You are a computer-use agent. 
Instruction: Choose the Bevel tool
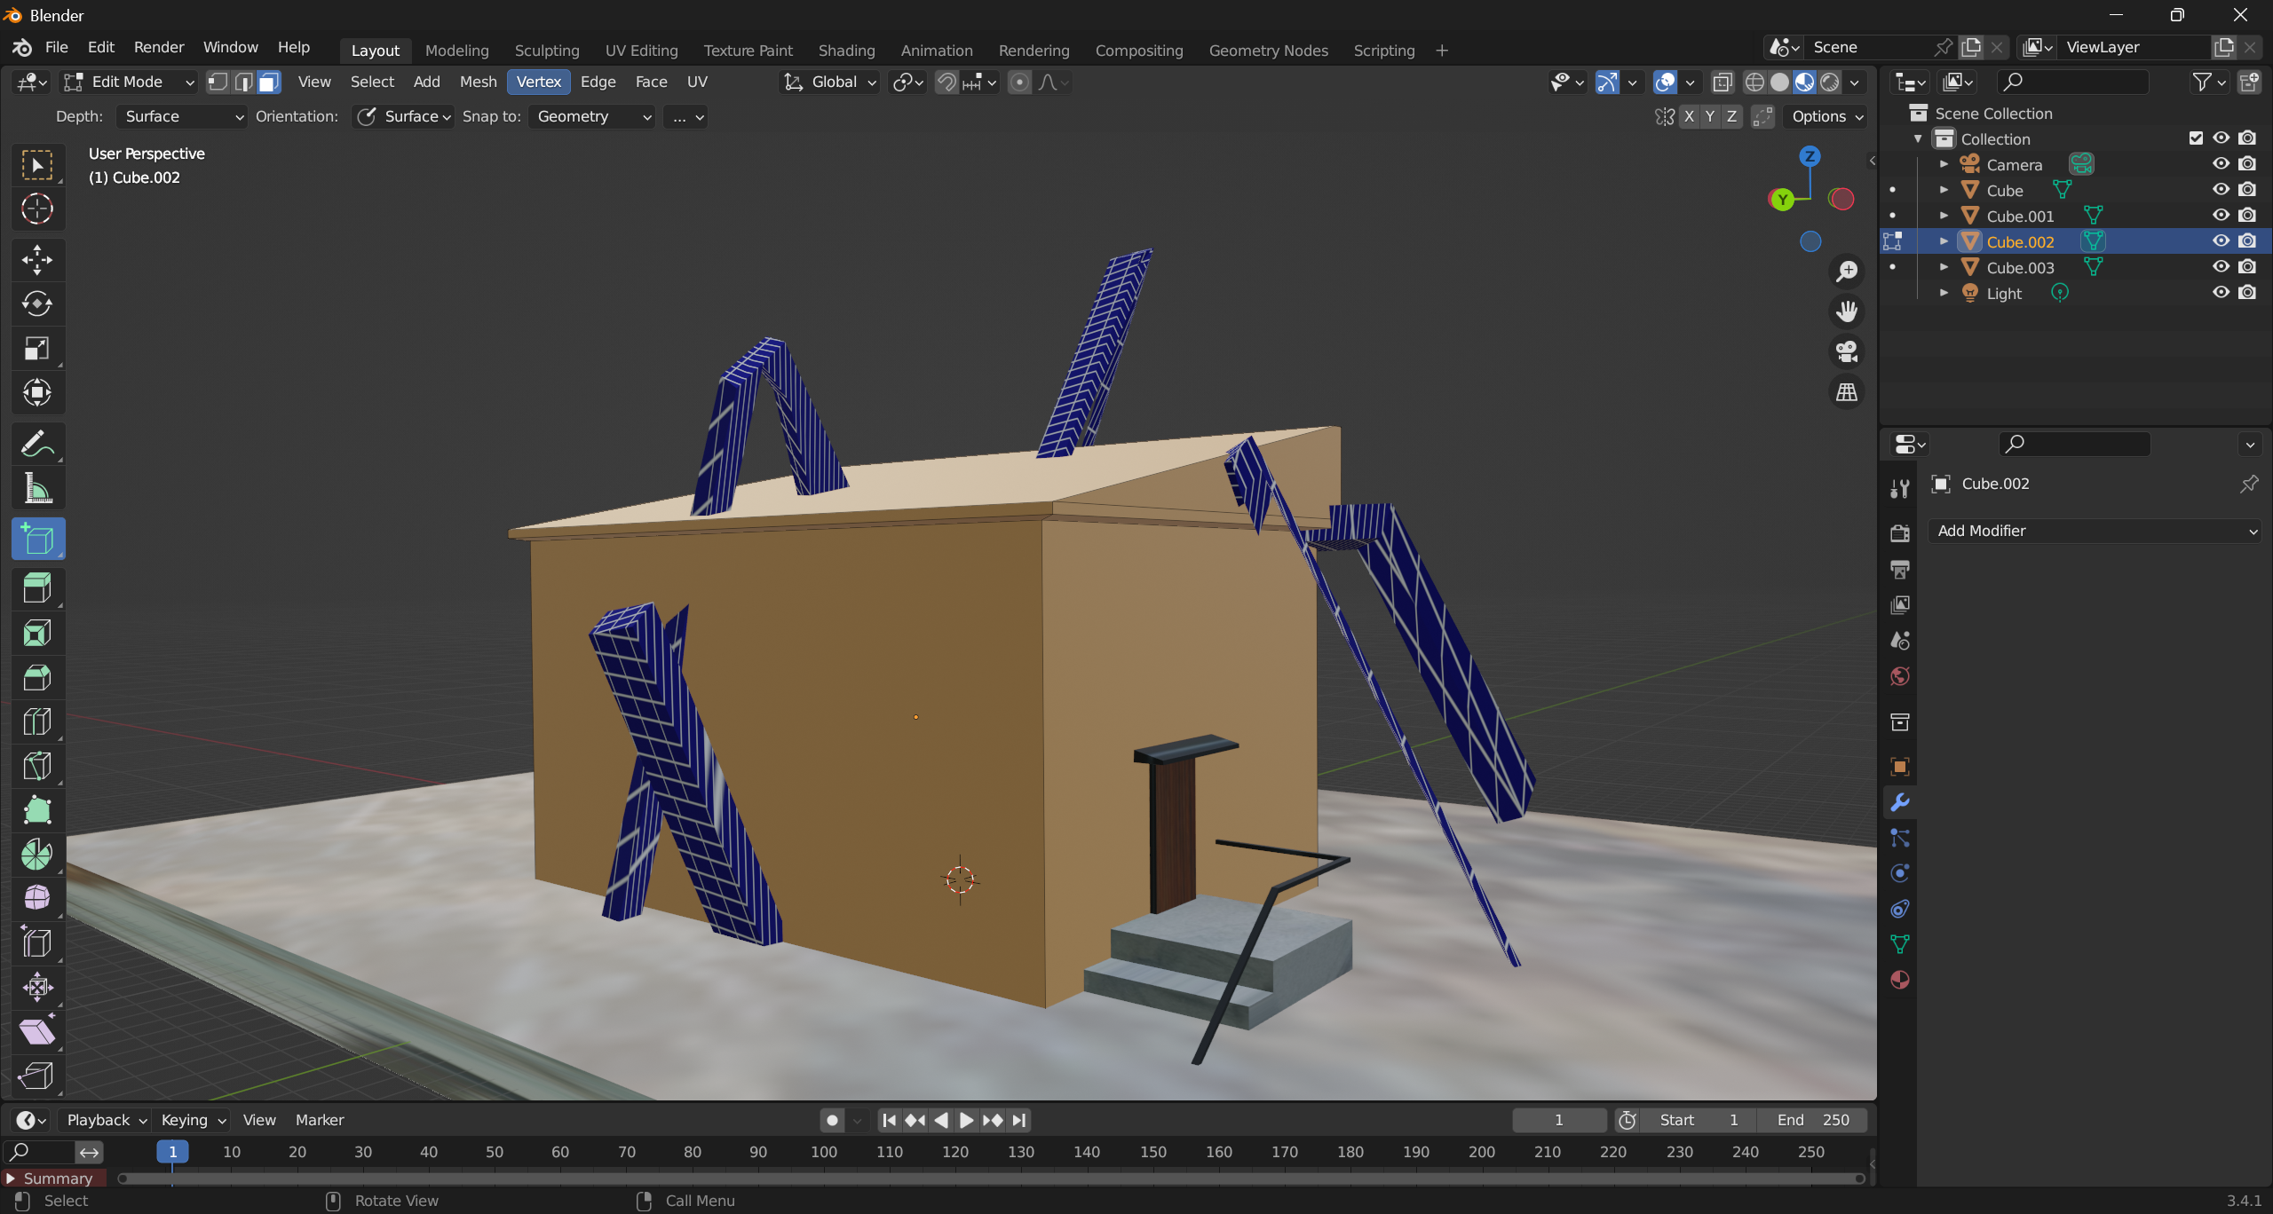[37, 677]
